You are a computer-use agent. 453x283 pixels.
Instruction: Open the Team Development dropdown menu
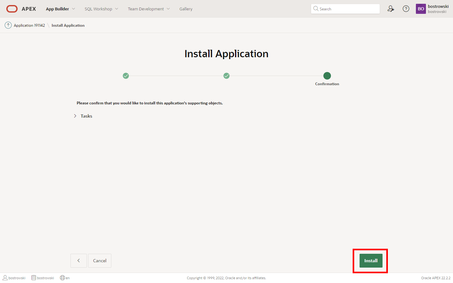pyautogui.click(x=148, y=9)
